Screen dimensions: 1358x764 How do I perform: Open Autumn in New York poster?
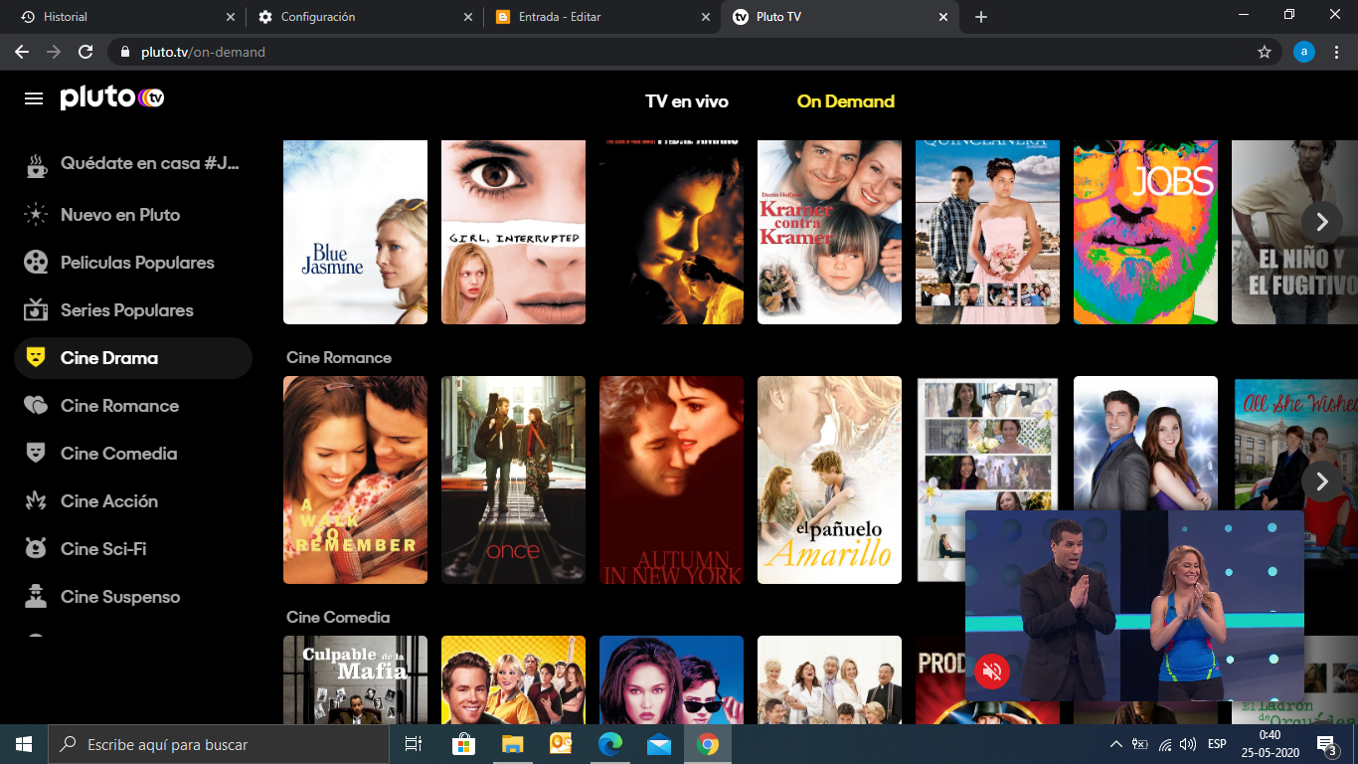pyautogui.click(x=671, y=479)
